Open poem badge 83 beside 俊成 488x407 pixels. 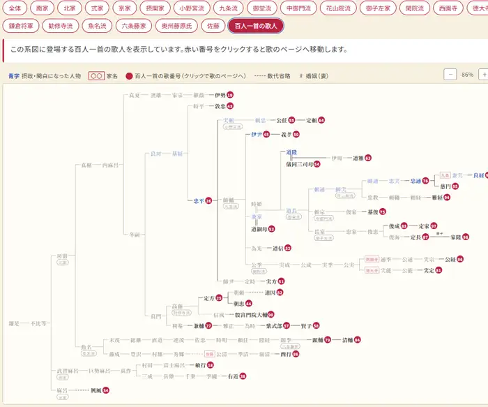click(404, 226)
